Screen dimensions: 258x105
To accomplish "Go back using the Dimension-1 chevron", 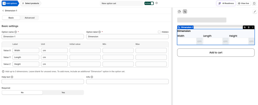I will click(x=3, y=11).
